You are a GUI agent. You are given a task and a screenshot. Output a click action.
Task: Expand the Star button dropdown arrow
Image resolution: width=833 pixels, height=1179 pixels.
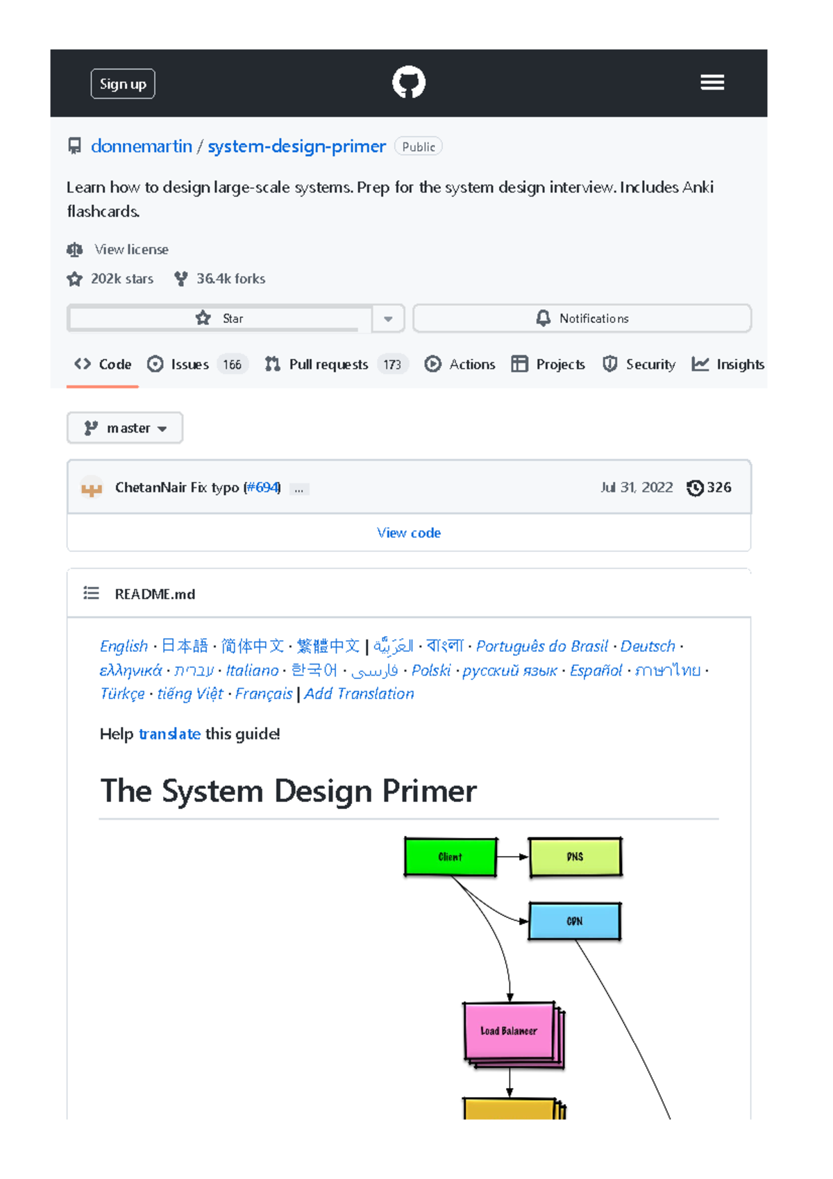click(x=388, y=319)
